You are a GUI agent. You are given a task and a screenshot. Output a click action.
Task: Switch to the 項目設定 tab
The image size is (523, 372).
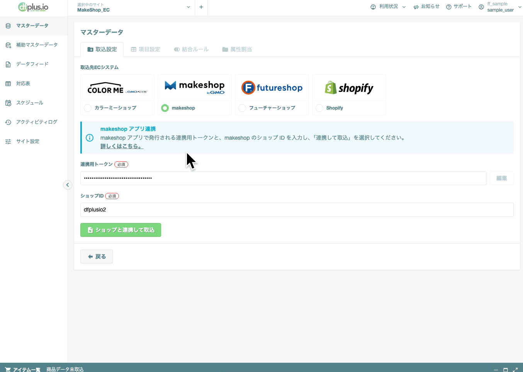[145, 49]
